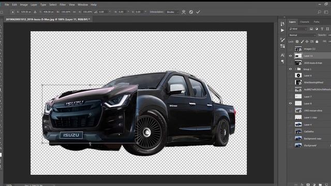Screen dimensions: 331x186
Task: Open the Brush settings panel icon
Action: 282,40
